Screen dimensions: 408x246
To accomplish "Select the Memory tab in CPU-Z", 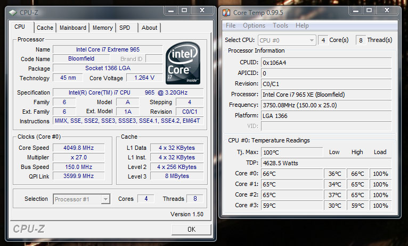I will [102, 28].
